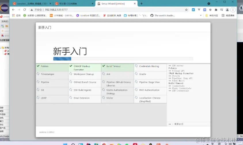
Task: Click the browser forward arrow
Action: coord(19,10)
